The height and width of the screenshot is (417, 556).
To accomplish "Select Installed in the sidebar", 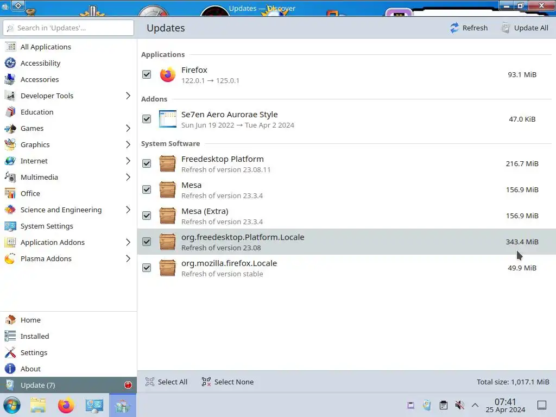I will pos(68,336).
